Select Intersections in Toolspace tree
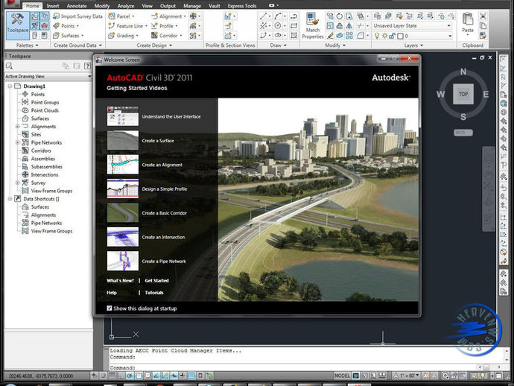Screen dimensions: 514x386 44,175
